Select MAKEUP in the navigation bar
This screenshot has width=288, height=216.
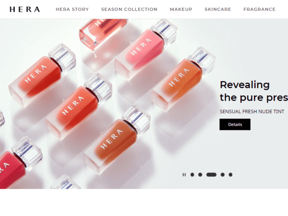(x=181, y=9)
